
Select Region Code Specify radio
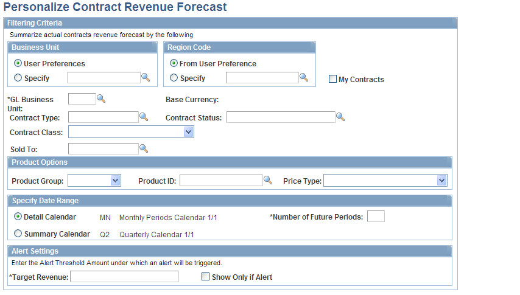174,78
